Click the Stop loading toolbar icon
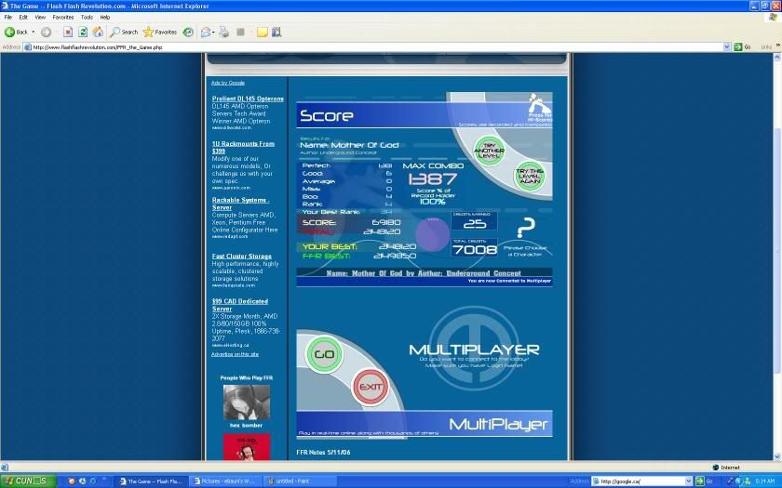 (x=68, y=32)
